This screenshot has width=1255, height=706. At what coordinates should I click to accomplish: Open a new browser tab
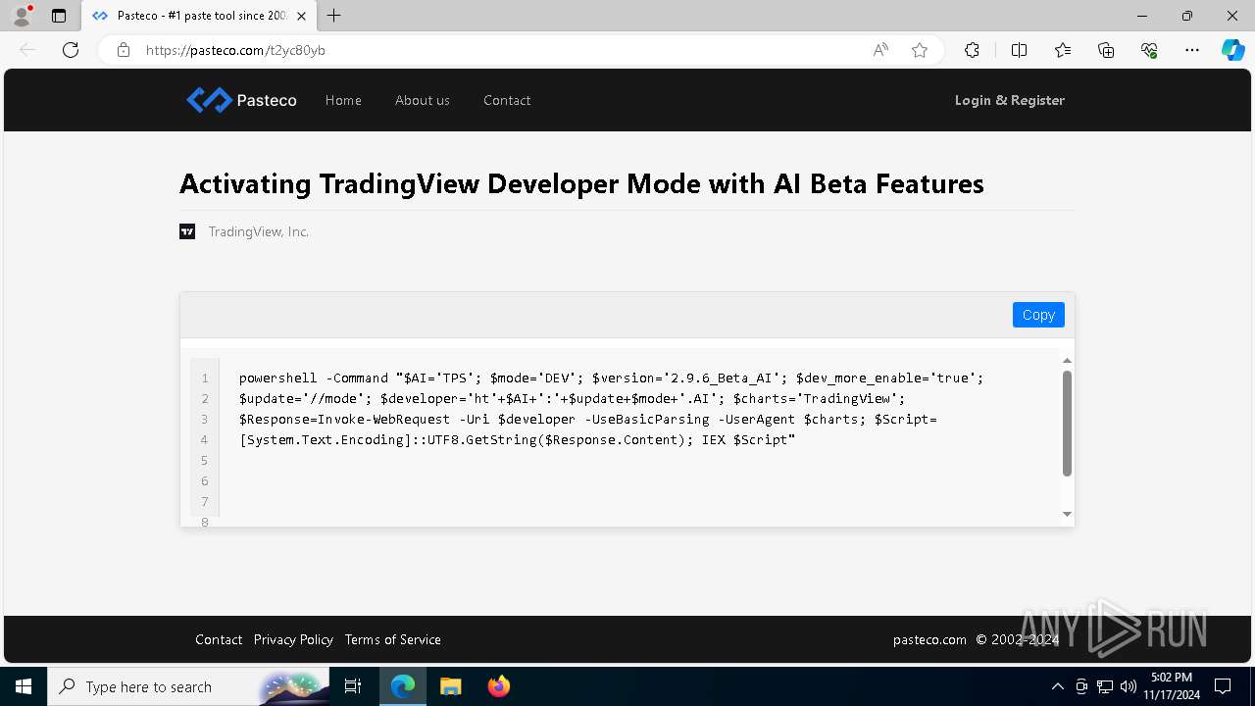point(334,16)
